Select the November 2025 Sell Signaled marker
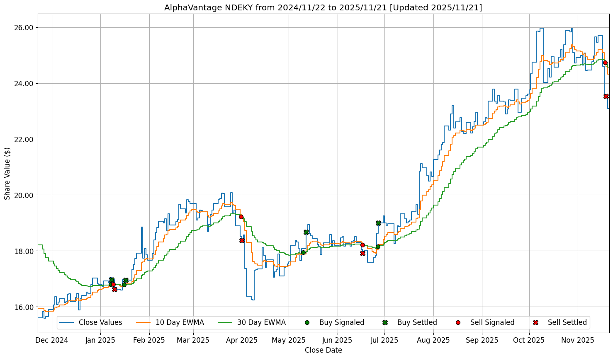The height and width of the screenshot is (358, 613). point(605,63)
